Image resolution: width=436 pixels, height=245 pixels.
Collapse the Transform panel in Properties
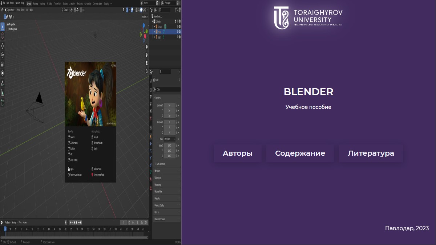point(157,97)
